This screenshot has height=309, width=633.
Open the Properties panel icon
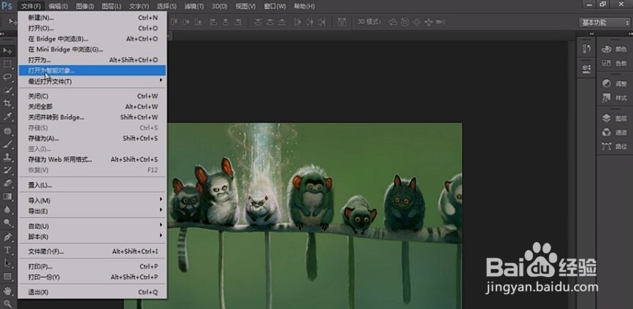click(586, 68)
